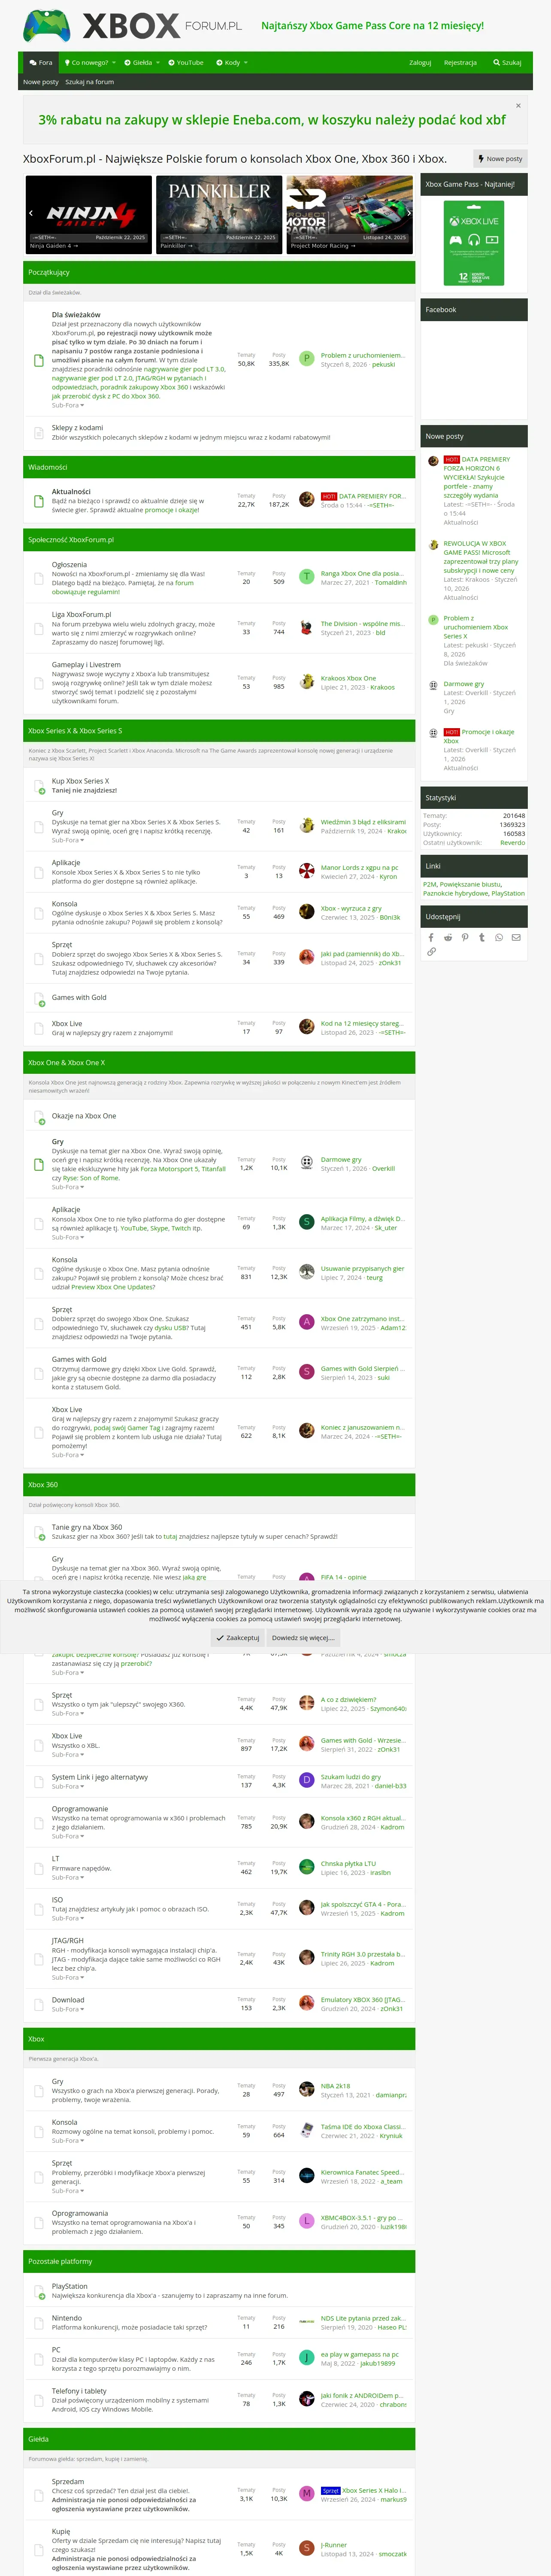
Task: Share the page on Tumblr
Action: click(482, 937)
